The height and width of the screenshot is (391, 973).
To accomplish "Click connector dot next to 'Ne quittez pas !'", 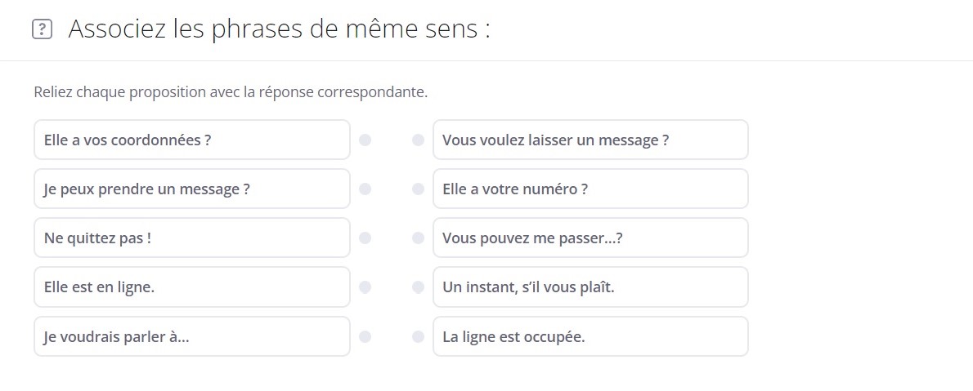I will coord(365,238).
